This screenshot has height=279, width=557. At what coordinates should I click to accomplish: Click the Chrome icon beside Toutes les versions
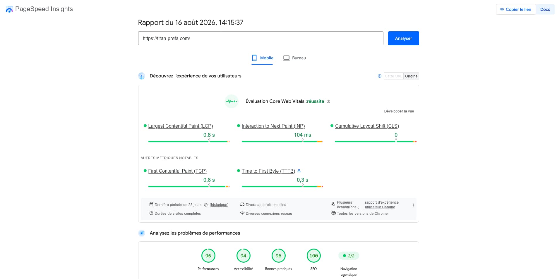coord(333,213)
